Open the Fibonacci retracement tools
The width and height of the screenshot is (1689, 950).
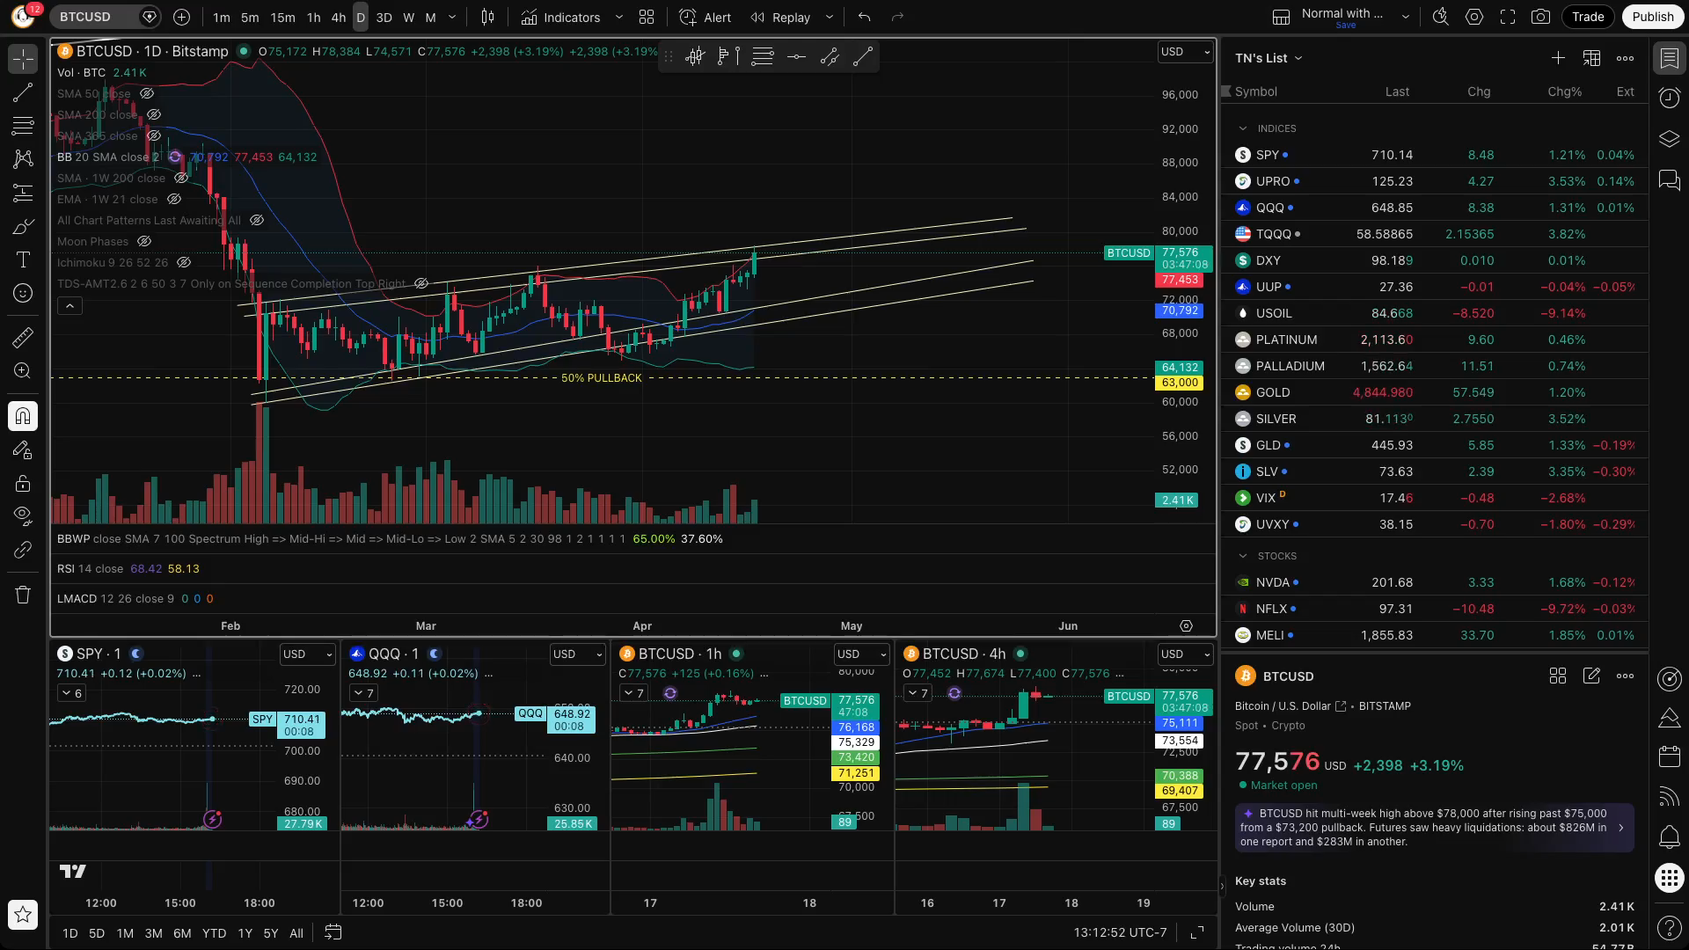point(23,126)
